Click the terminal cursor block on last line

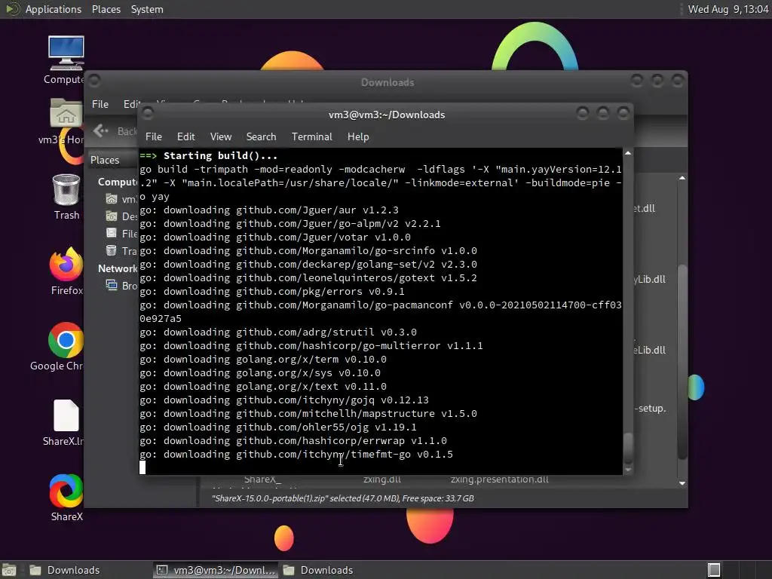click(x=142, y=467)
